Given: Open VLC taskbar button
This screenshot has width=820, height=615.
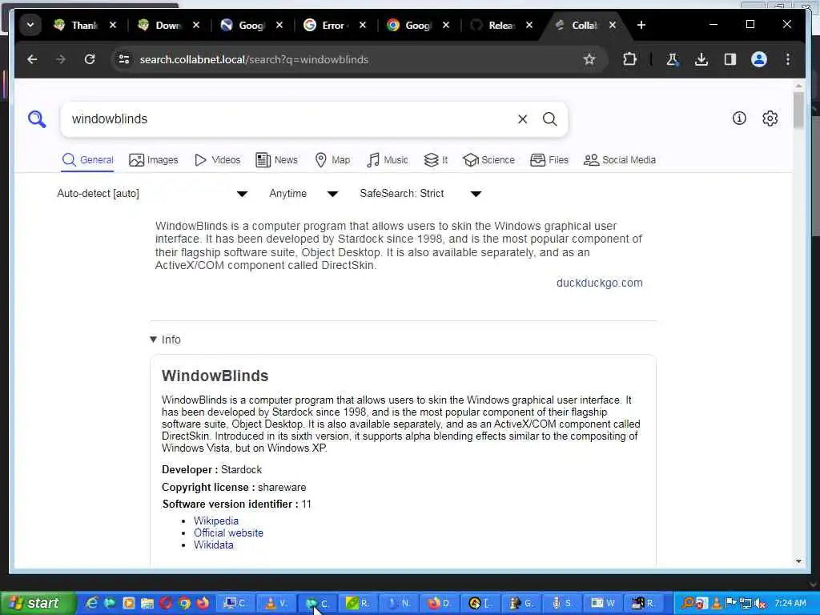Looking at the screenshot, I should pos(276,604).
